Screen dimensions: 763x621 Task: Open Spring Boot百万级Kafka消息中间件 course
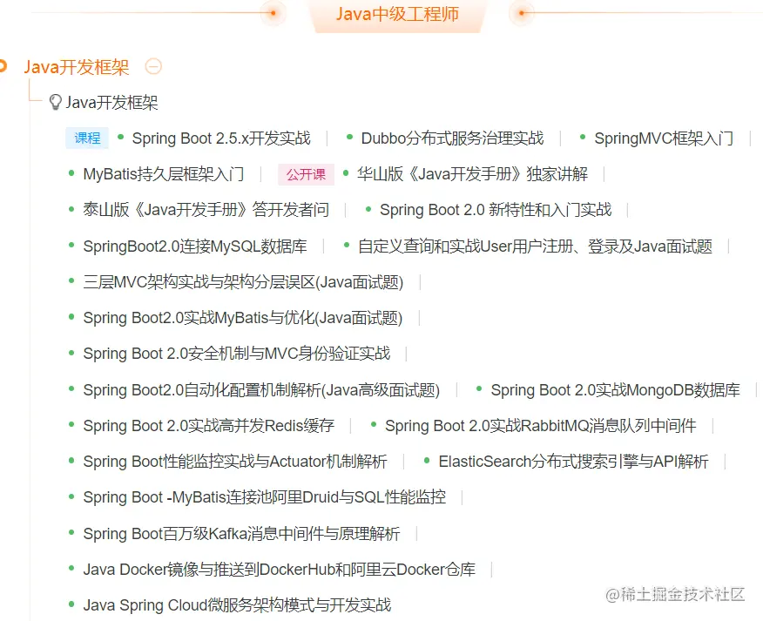click(241, 534)
